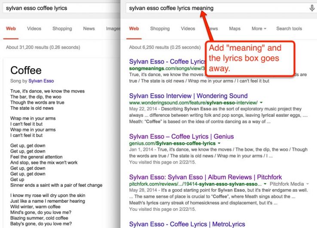This screenshot has width=317, height=228.
Task: Open Images tab in left results
Action: (x=113, y=29)
